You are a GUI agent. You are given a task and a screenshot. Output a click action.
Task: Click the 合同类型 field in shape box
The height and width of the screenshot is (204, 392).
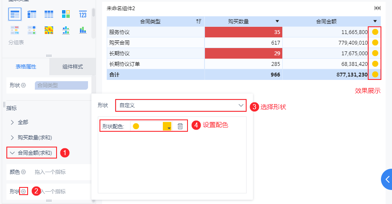pyautogui.click(x=61, y=85)
